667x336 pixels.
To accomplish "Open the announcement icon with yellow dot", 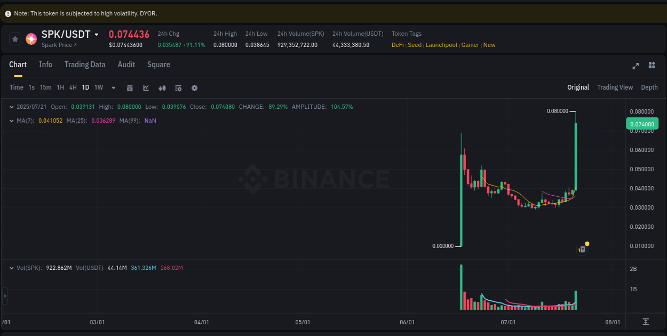I will point(582,249).
